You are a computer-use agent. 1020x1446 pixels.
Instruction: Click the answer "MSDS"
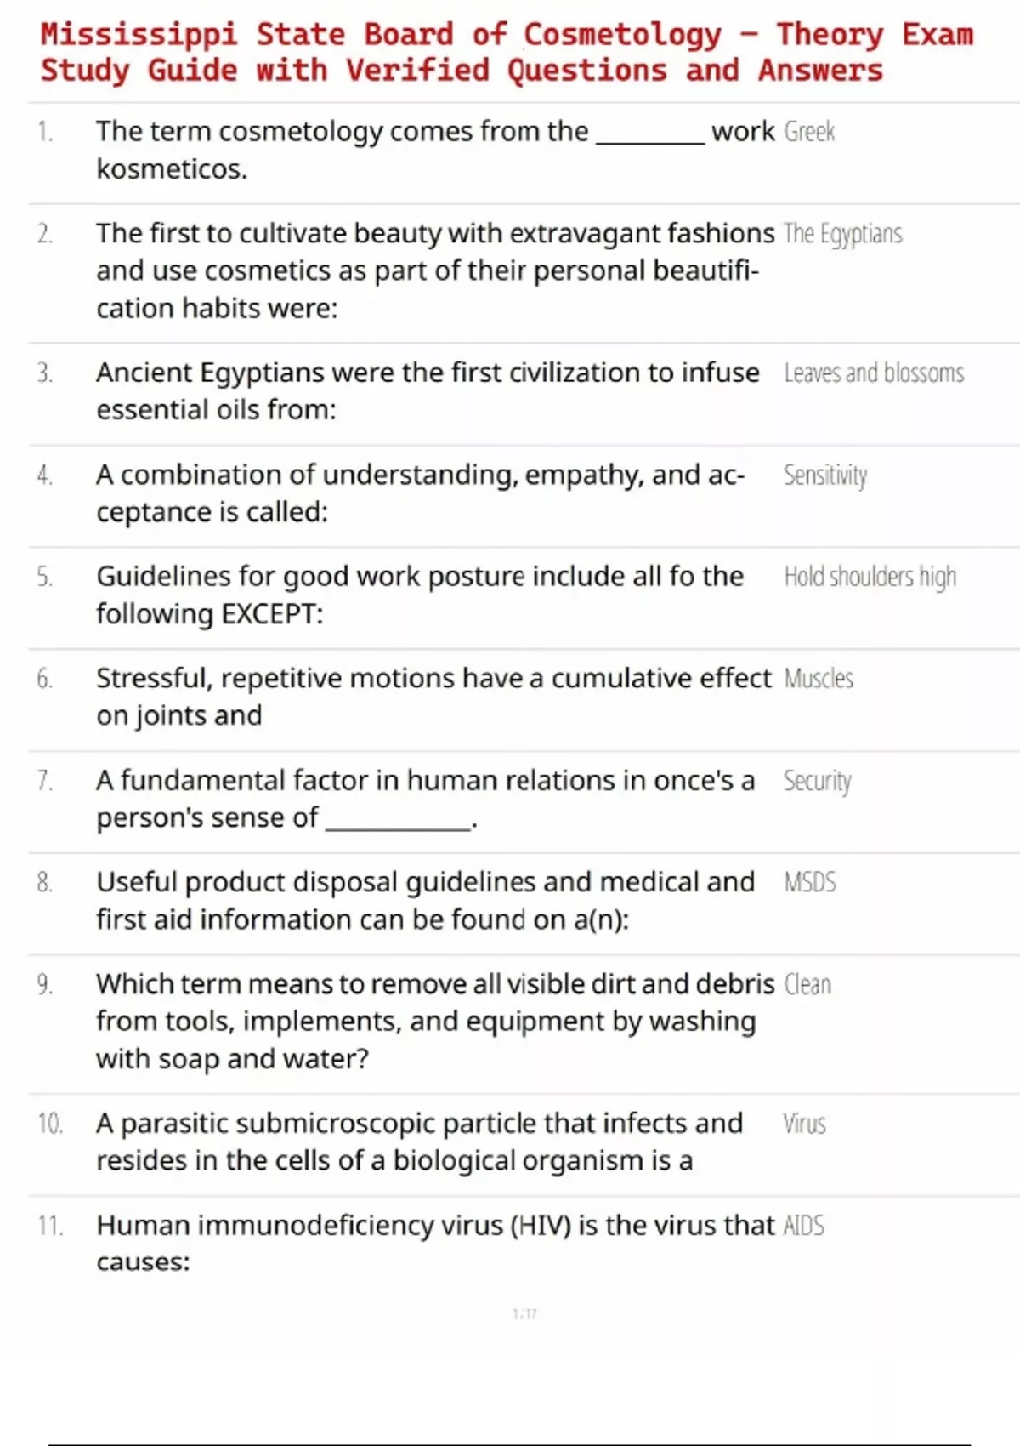coord(810,882)
